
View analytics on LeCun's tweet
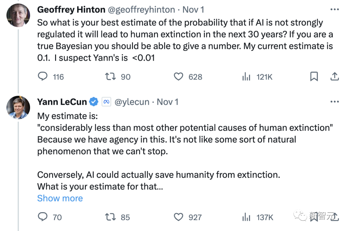(246, 217)
